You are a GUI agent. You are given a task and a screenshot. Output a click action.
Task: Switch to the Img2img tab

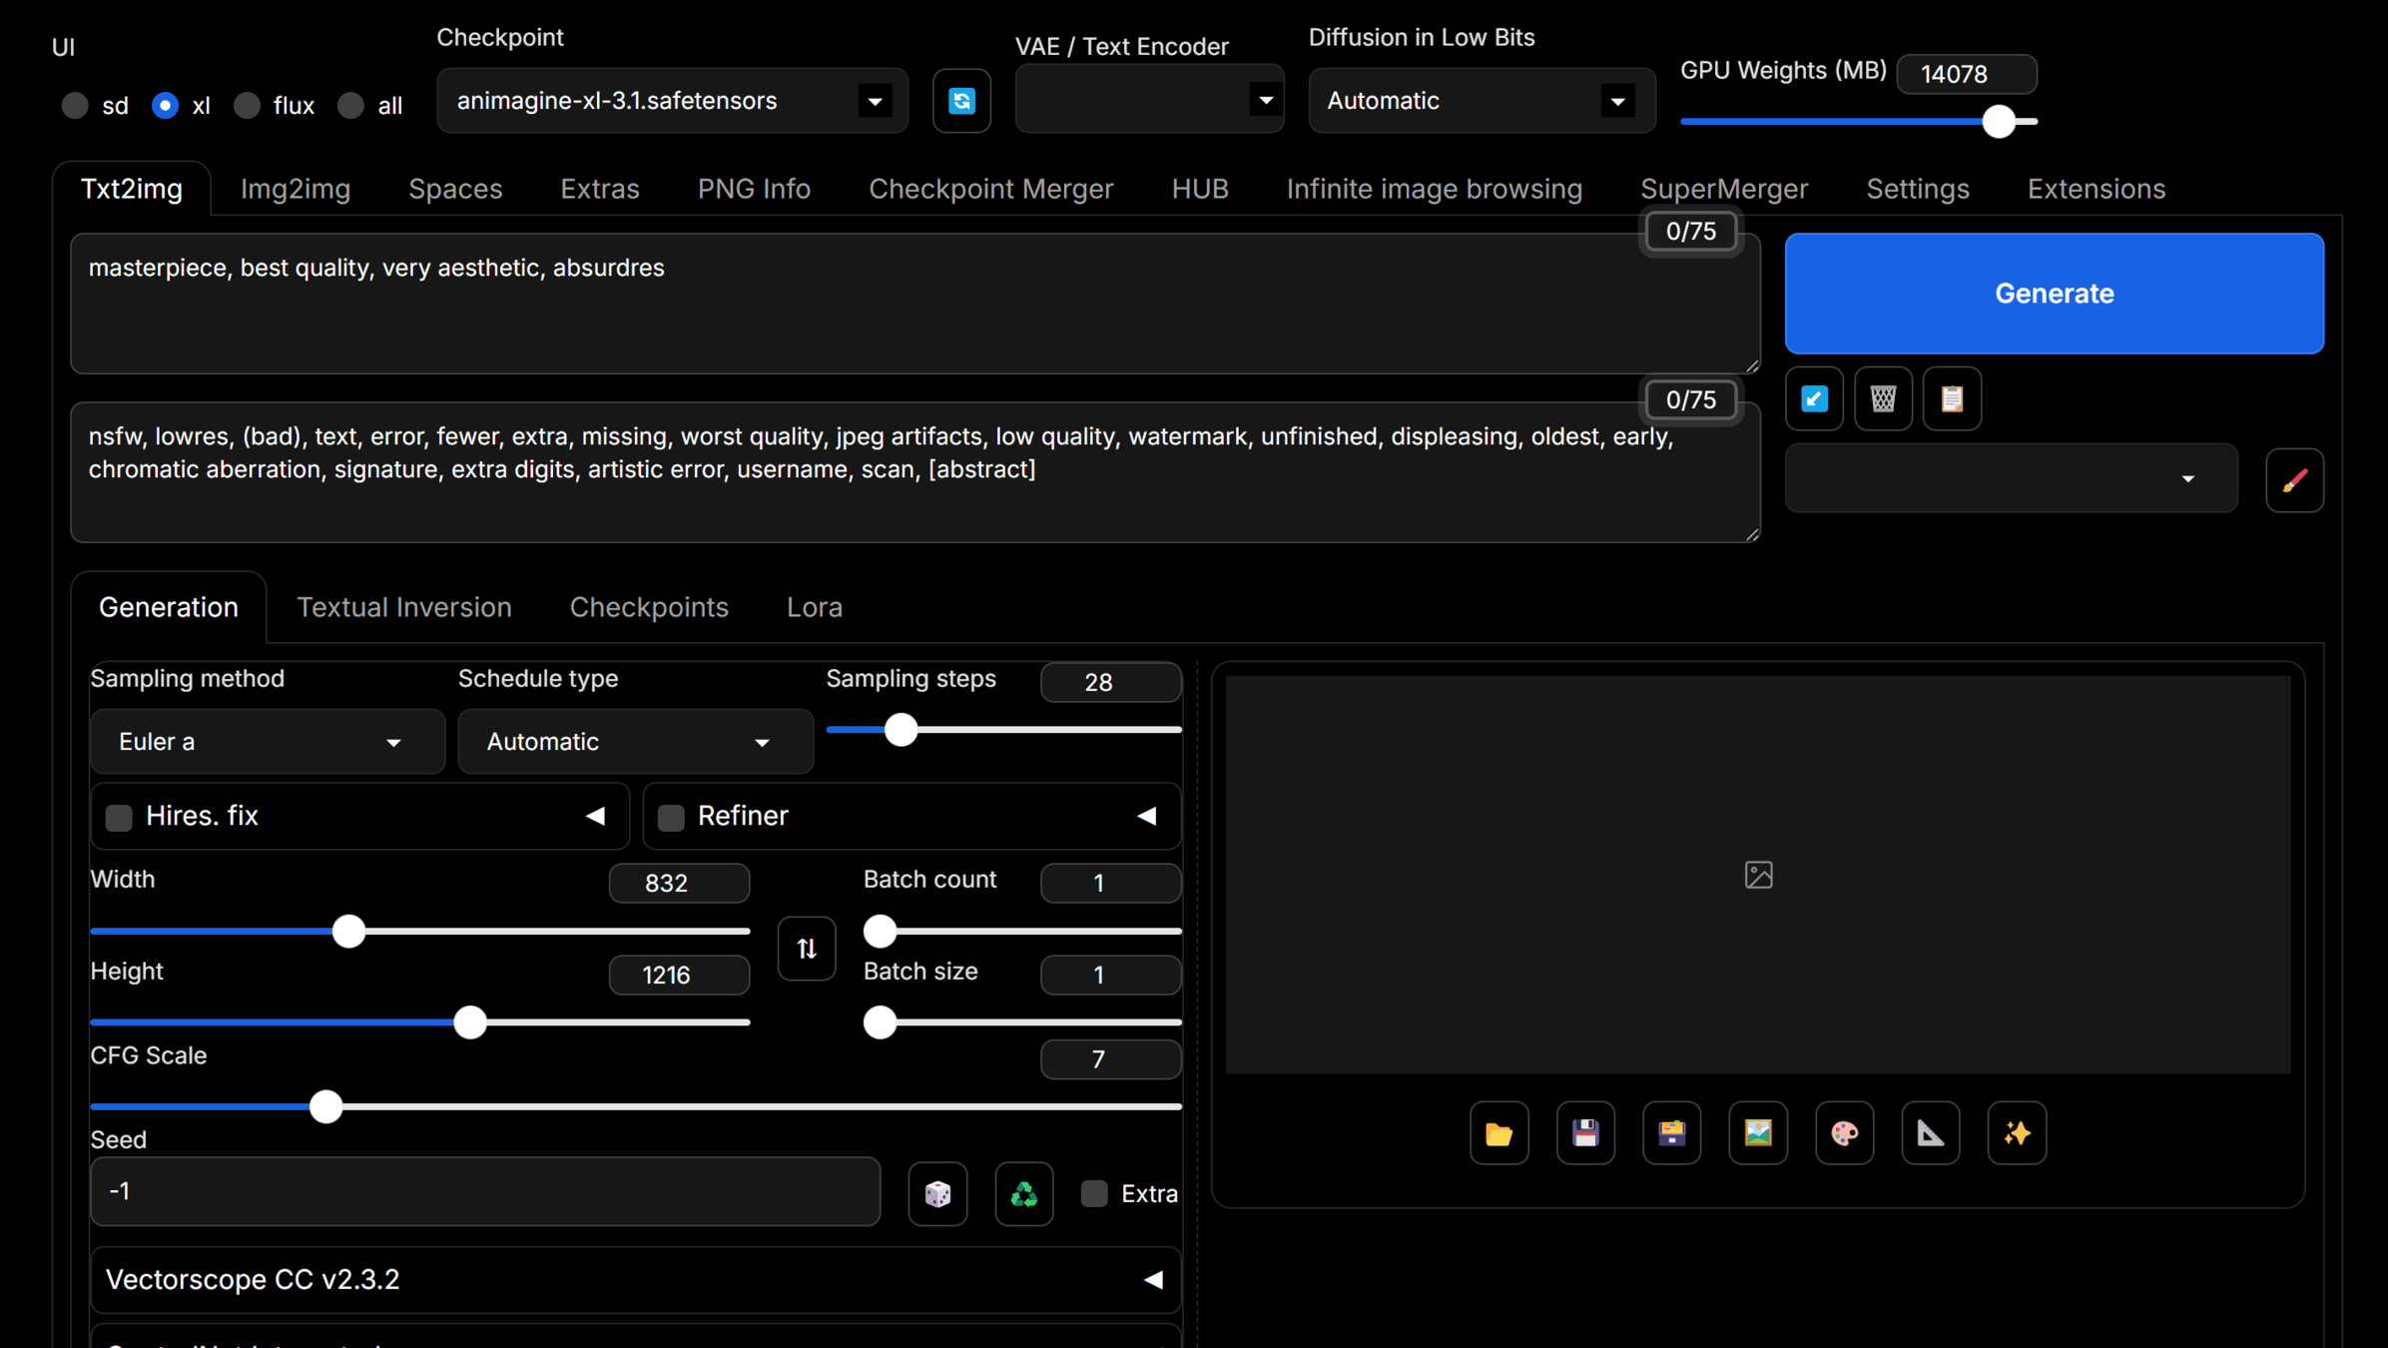(x=295, y=189)
